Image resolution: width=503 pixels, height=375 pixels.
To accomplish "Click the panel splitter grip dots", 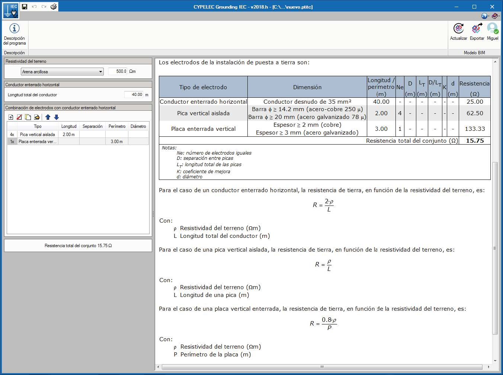I will [153, 214].
